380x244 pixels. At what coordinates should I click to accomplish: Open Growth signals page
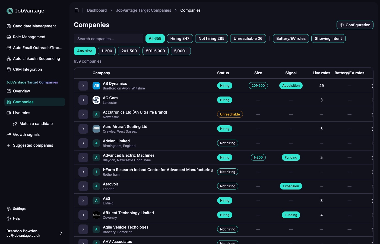(x=35, y=134)
